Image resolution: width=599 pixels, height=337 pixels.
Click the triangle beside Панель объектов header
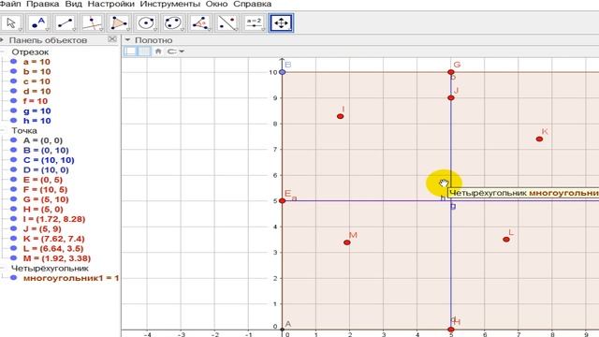point(2,39)
